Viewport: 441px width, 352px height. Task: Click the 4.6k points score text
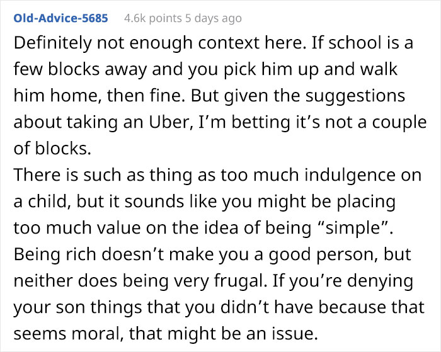[153, 18]
